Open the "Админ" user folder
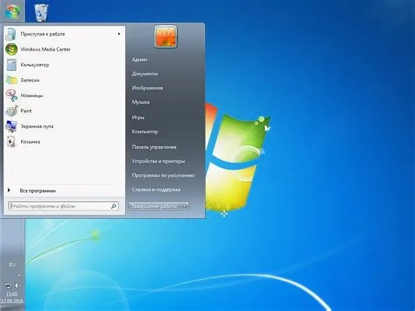Viewport: 415px width, 311px height. click(x=140, y=60)
